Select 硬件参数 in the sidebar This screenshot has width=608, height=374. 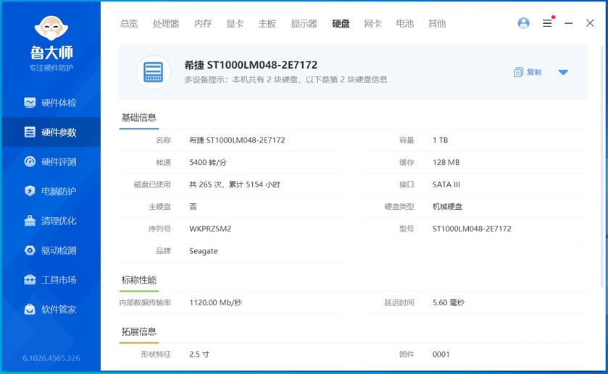click(51, 132)
